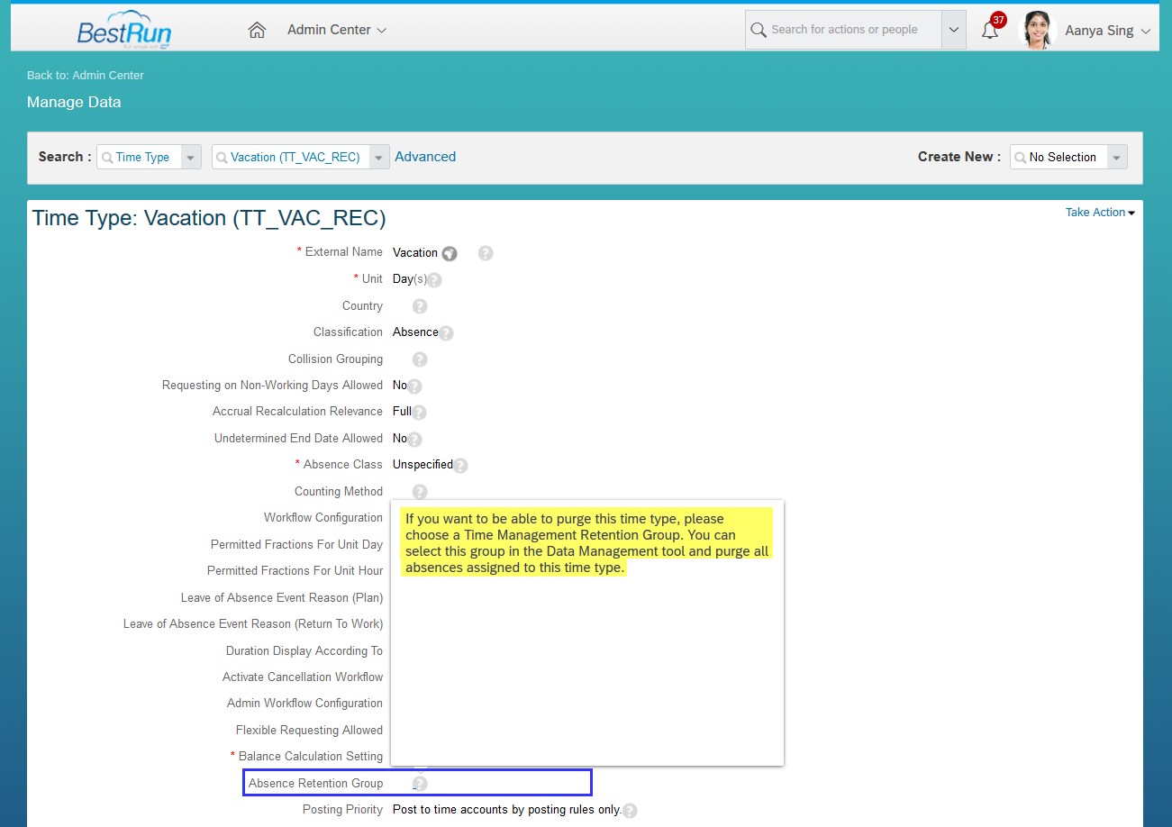This screenshot has width=1172, height=827.
Task: Click the Activate Cancellation Workflow label
Action: (303, 677)
